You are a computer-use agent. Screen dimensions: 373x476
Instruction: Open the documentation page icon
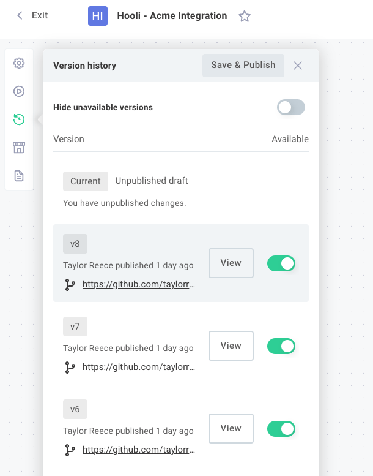(19, 176)
